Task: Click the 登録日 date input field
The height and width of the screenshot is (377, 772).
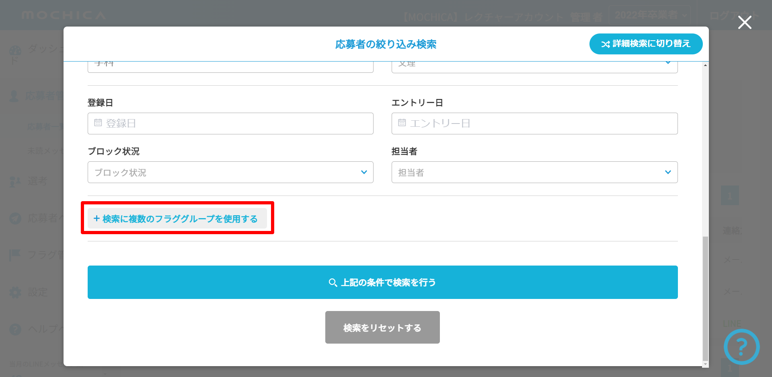Action: coord(230,124)
